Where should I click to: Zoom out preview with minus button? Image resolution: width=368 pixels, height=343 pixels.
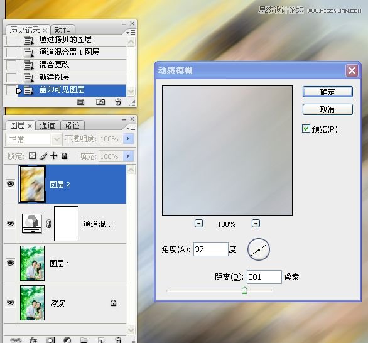[199, 223]
